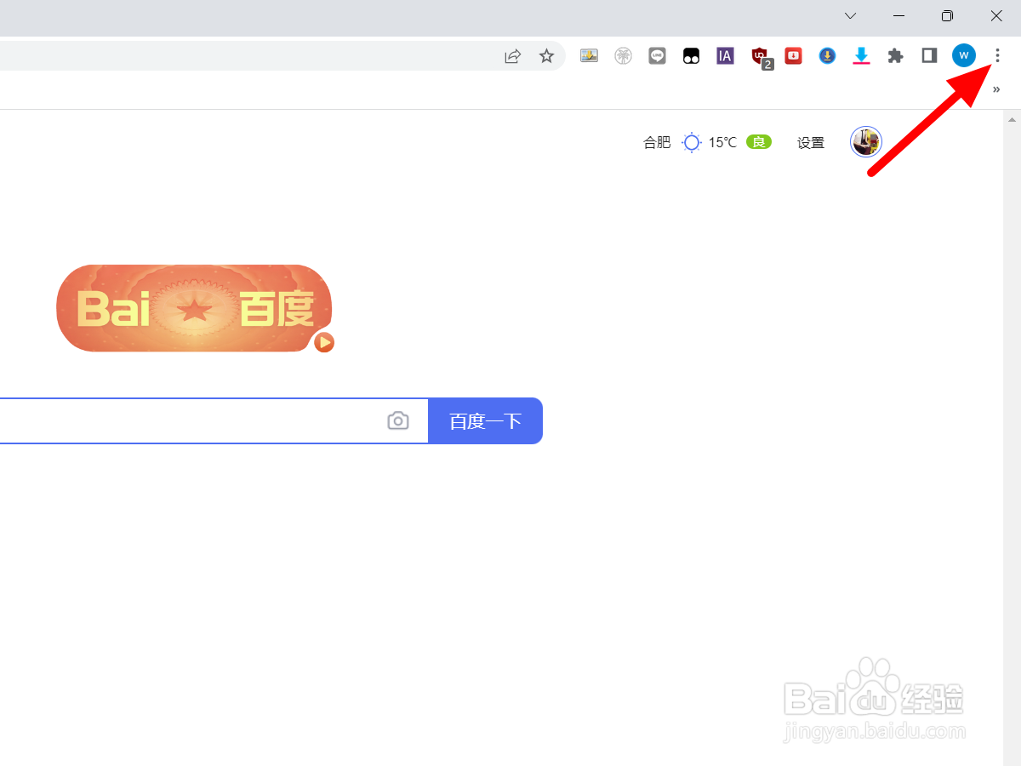Open the image downloader extension icon

tap(589, 56)
